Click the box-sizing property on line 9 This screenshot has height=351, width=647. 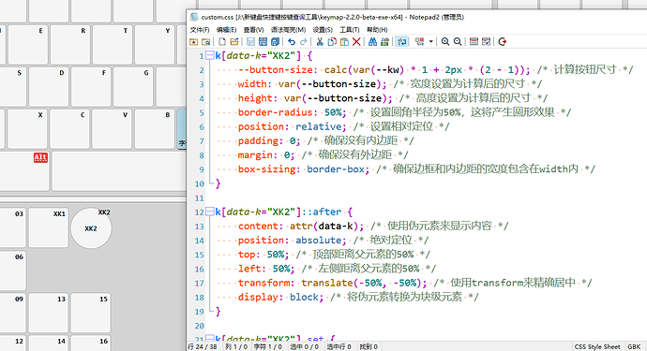266,168
